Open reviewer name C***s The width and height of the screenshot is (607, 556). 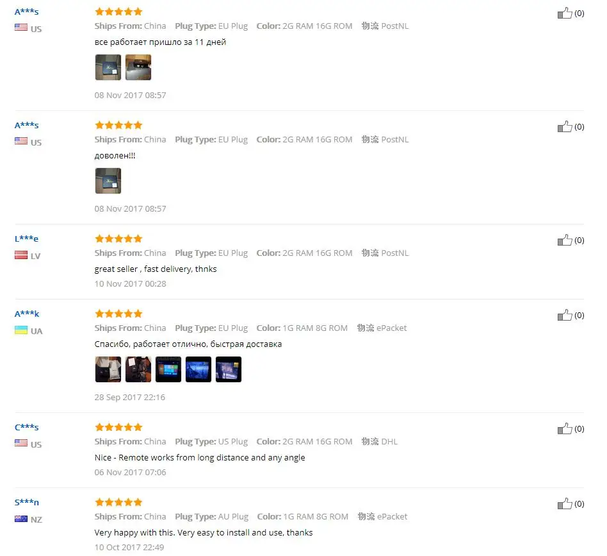(x=26, y=427)
